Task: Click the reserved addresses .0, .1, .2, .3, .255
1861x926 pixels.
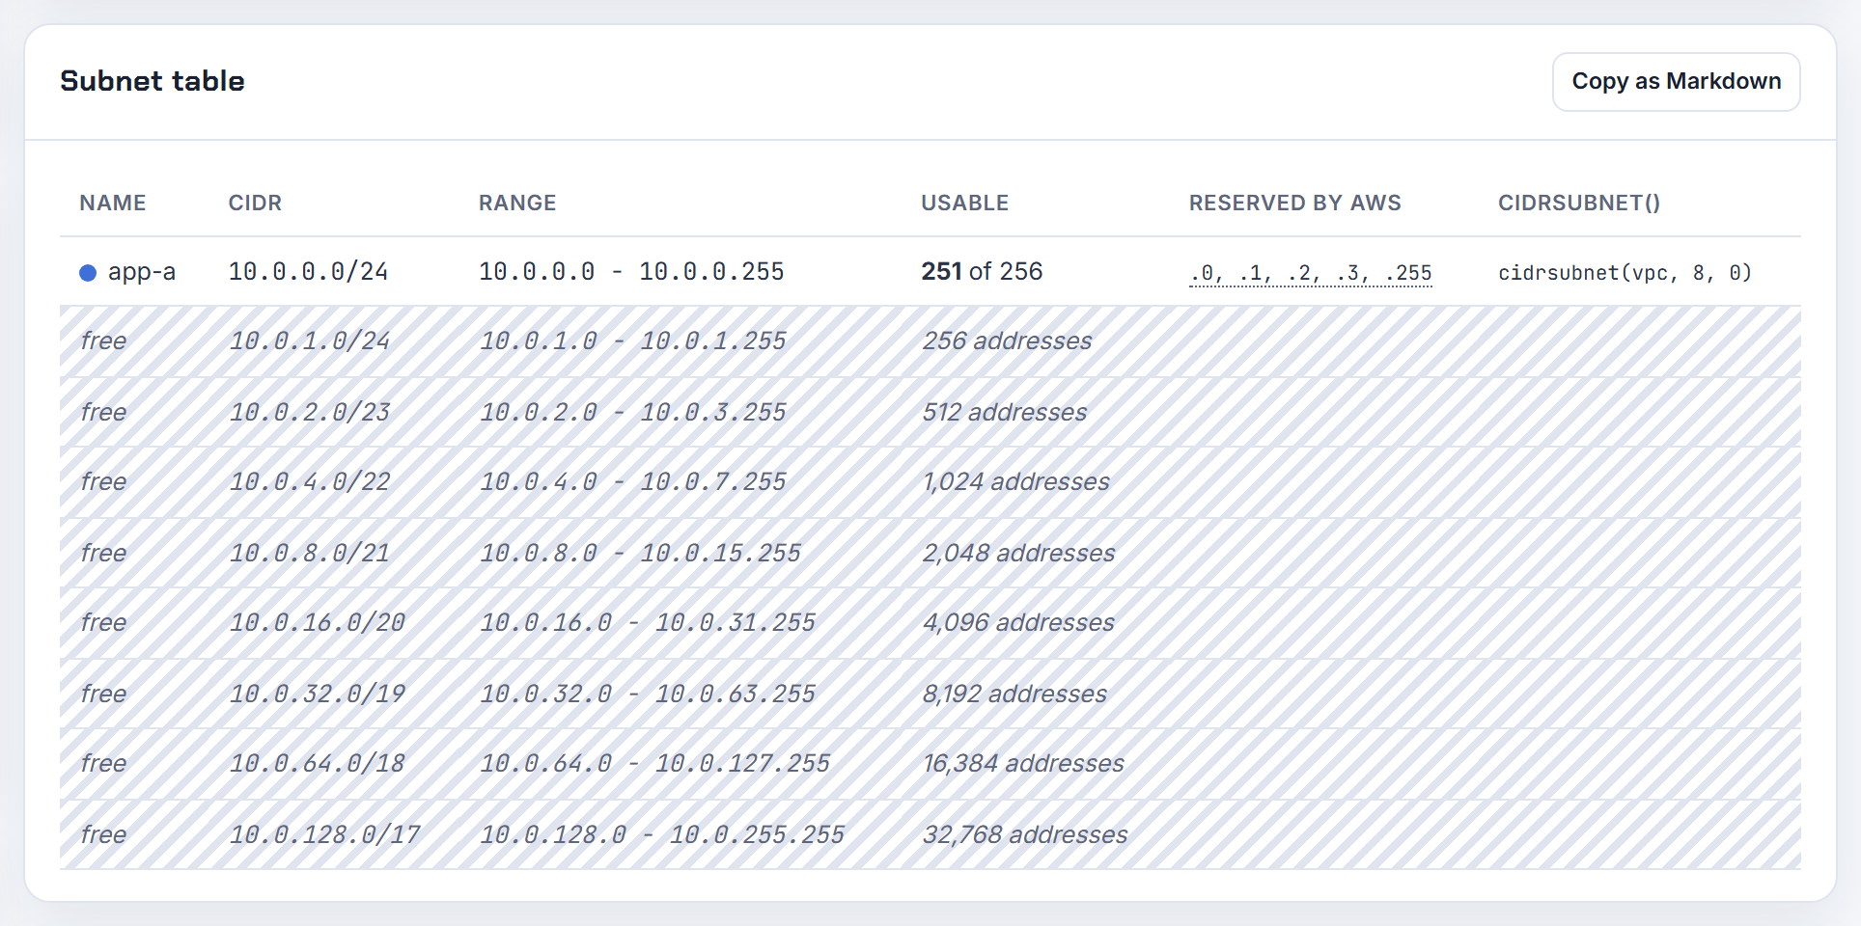Action: point(1311,273)
